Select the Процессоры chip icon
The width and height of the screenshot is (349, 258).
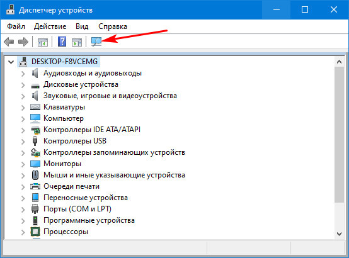35,232
